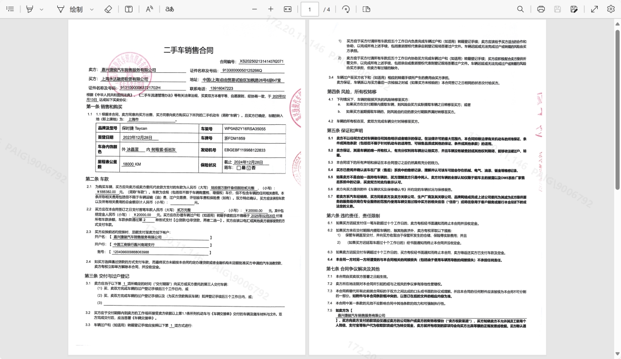Image resolution: width=621 pixels, height=359 pixels.
Task: Click the greyed-out save icon
Action: [557, 9]
